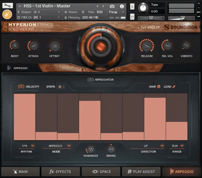The width and height of the screenshot is (202, 178).
Task: Switch to the Main tab
Action: pyautogui.click(x=20, y=172)
